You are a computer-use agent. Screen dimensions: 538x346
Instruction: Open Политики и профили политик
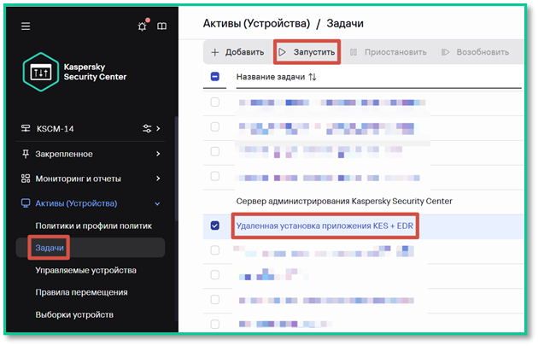[x=94, y=226]
